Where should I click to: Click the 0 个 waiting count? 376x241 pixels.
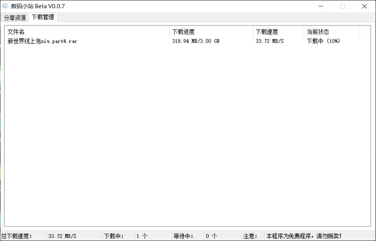point(211,236)
